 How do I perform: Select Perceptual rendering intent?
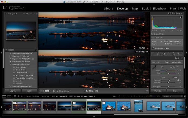click(169, 44)
